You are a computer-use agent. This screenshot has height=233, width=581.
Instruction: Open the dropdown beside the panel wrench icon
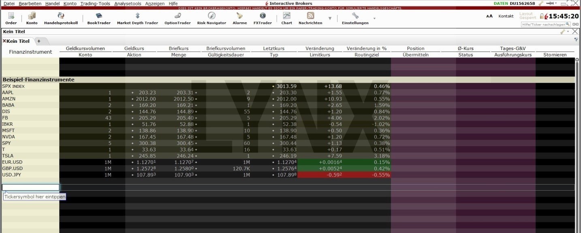pyautogui.click(x=568, y=31)
